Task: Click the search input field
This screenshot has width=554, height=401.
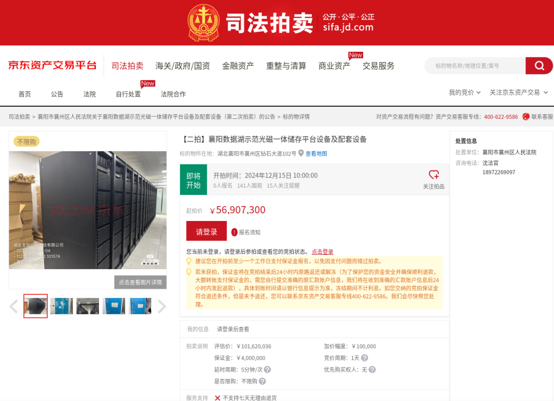Action: tap(472, 66)
